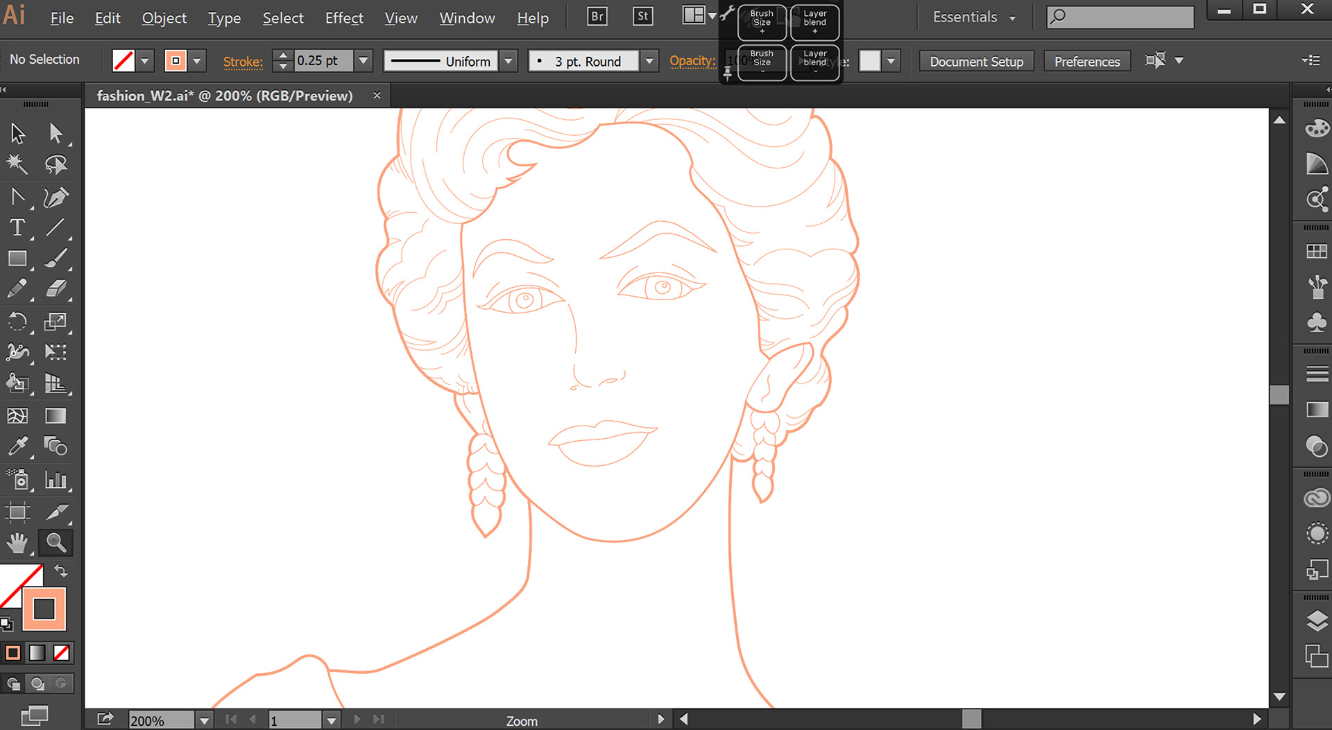Open stroke color dropdown arrow
This screenshot has height=730, width=1332.
point(197,61)
